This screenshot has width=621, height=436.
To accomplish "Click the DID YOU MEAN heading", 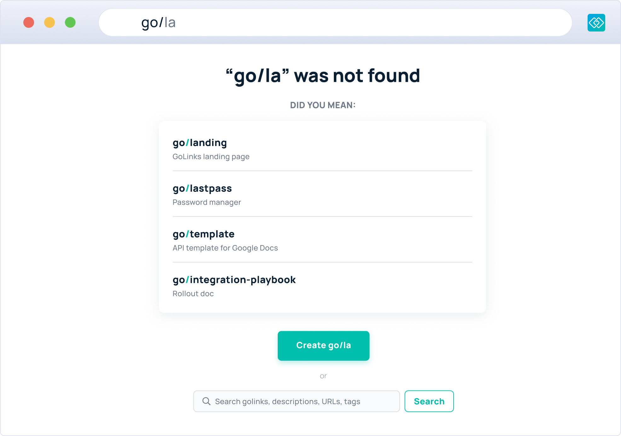I will (x=323, y=105).
